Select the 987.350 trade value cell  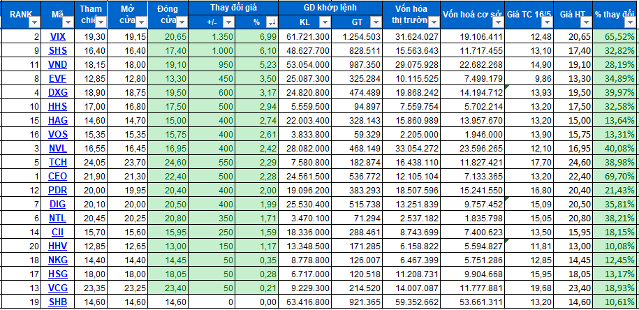coord(357,64)
